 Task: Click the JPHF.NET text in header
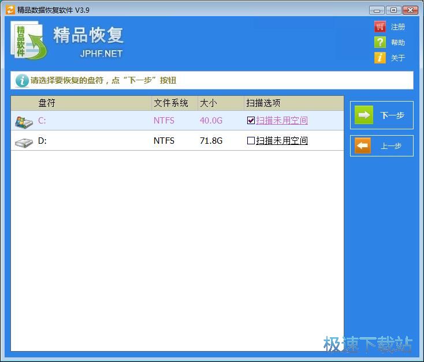[x=102, y=54]
